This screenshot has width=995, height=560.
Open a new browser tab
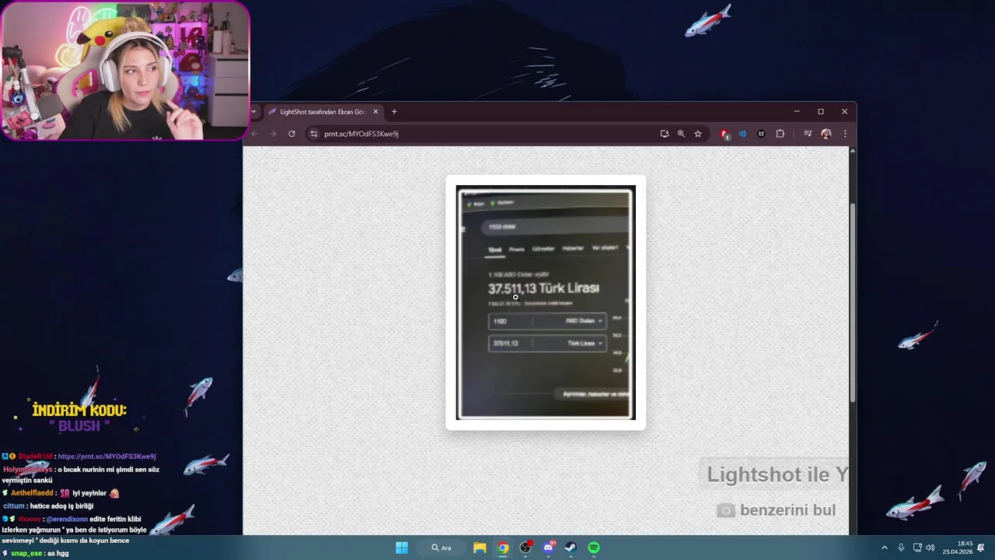click(394, 111)
